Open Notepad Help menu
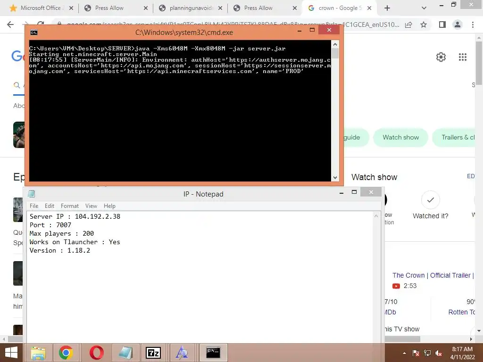The height and width of the screenshot is (362, 483). 109,206
